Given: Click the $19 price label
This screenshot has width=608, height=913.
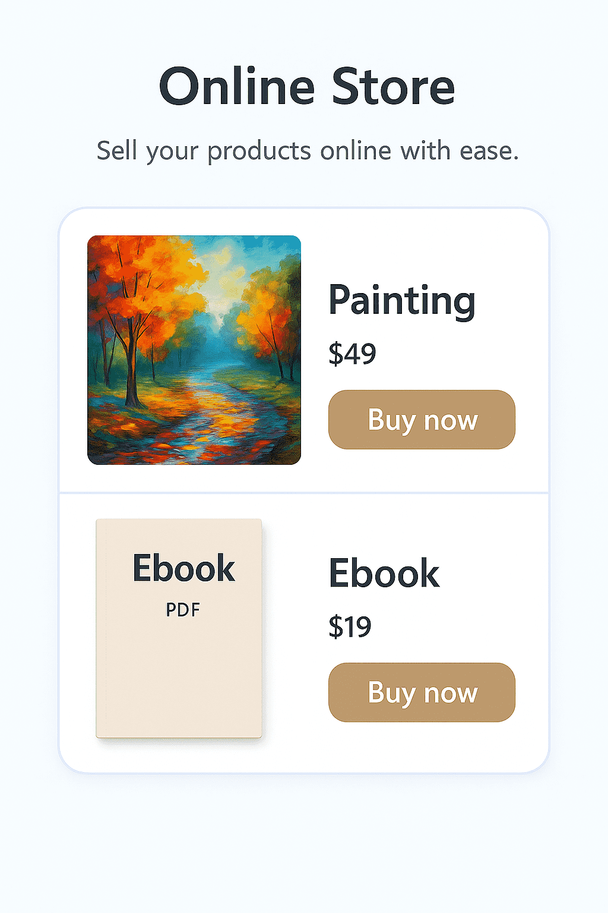Looking at the screenshot, I should 350,626.
